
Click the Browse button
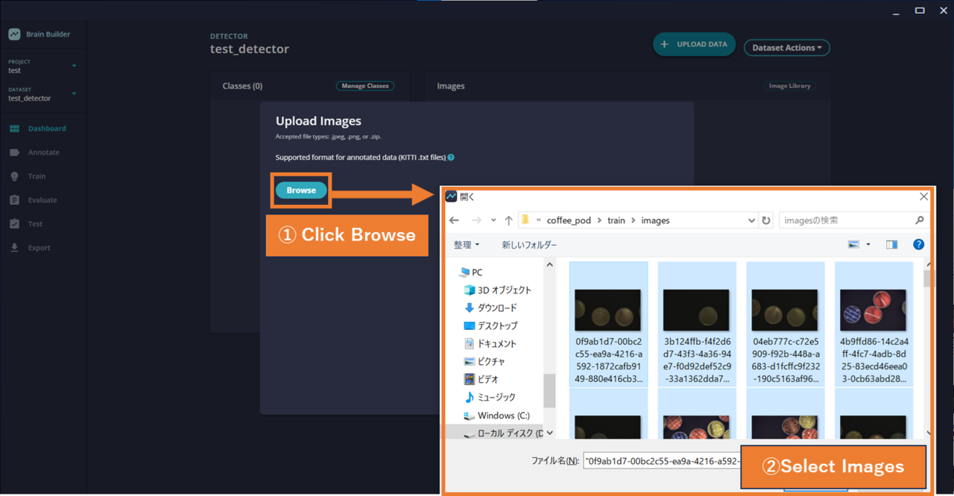pyautogui.click(x=301, y=191)
